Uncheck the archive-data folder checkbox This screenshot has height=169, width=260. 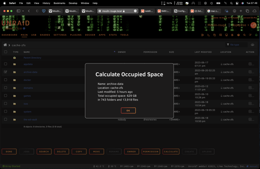pos(5,72)
